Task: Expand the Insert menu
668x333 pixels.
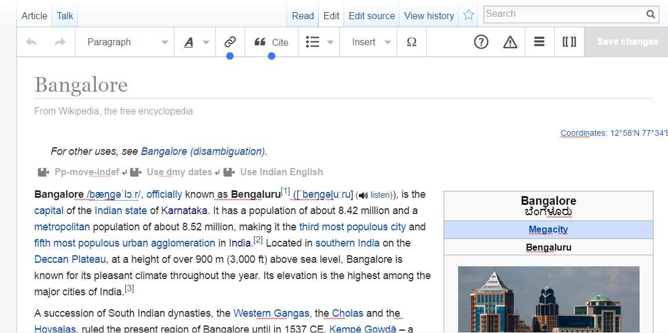Action: (x=371, y=42)
